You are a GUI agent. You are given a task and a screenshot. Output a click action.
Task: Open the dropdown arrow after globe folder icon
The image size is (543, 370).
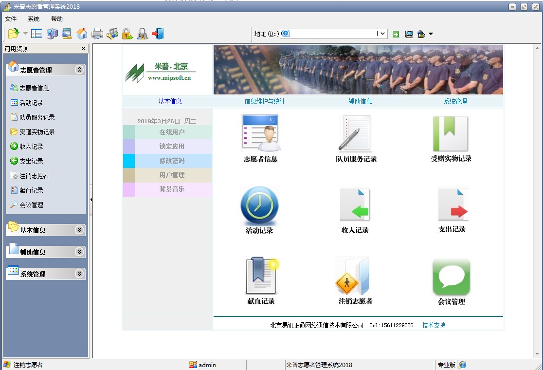(x=431, y=34)
